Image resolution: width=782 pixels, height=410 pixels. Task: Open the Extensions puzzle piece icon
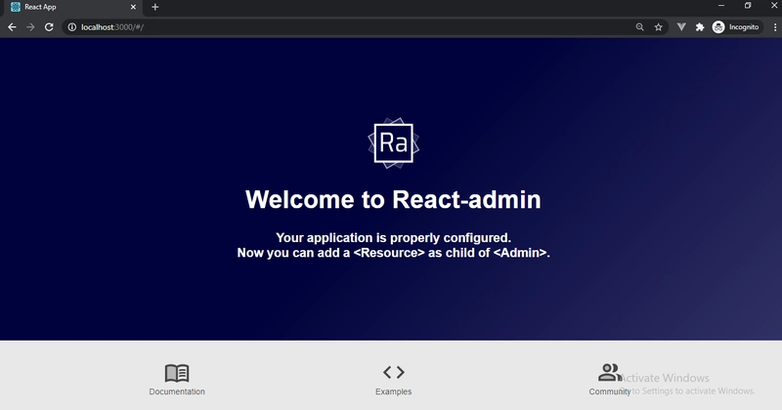click(700, 27)
